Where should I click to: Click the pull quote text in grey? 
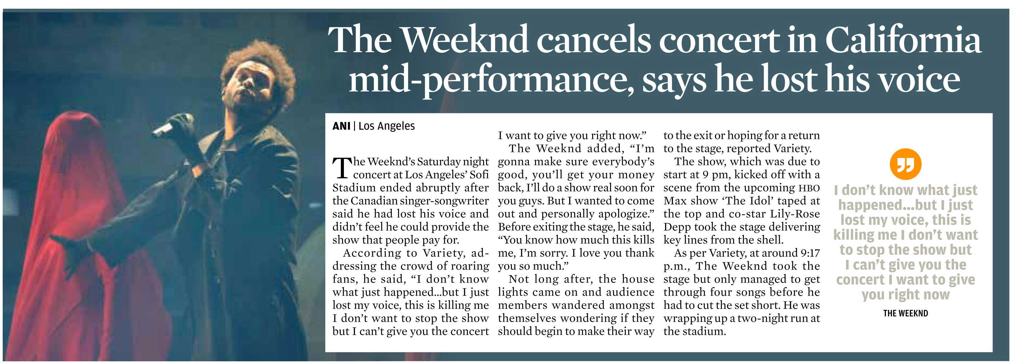click(x=906, y=242)
